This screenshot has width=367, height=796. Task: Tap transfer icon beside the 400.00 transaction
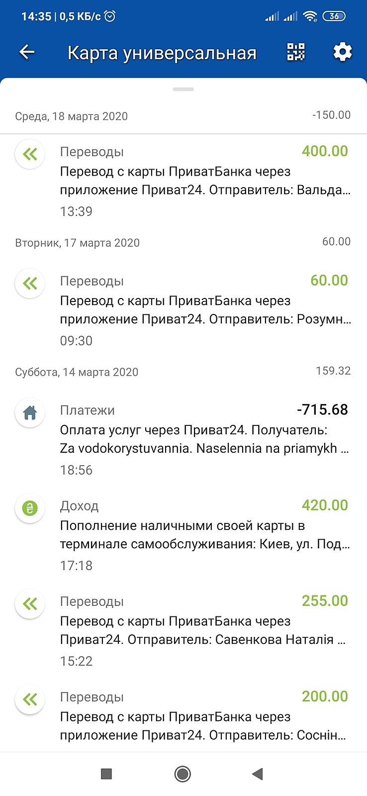click(30, 154)
